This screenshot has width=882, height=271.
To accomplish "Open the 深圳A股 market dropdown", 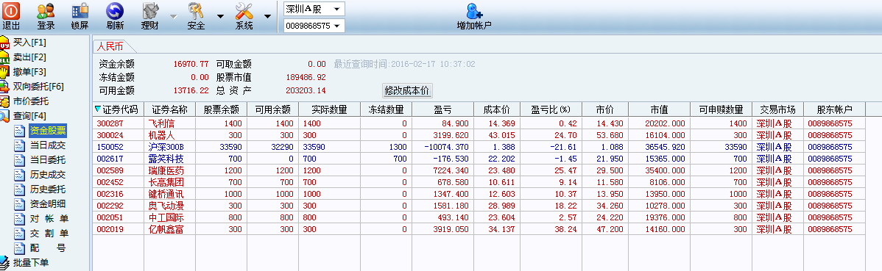I will 314,9.
